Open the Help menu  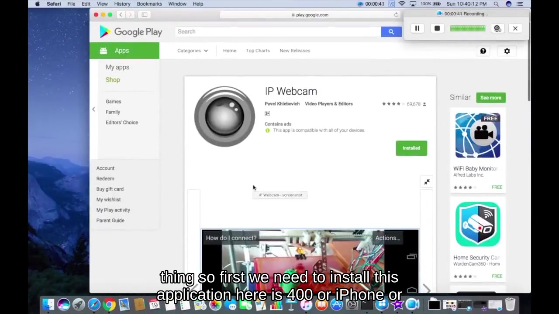198,4
